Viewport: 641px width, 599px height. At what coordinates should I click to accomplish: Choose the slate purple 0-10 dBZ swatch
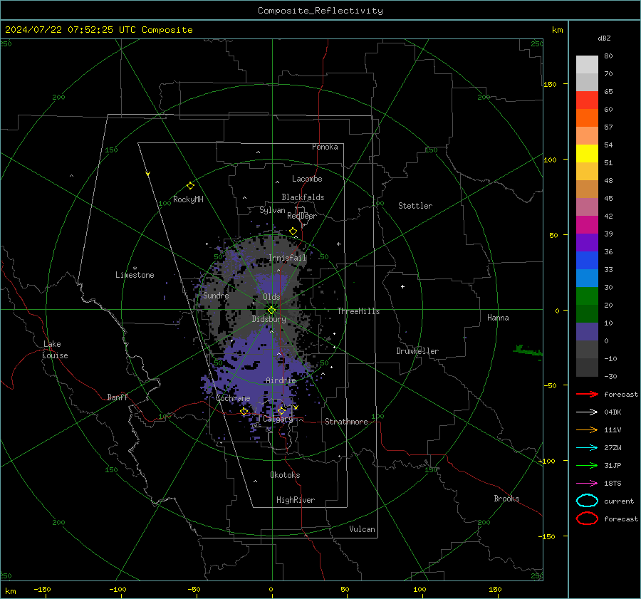point(587,332)
